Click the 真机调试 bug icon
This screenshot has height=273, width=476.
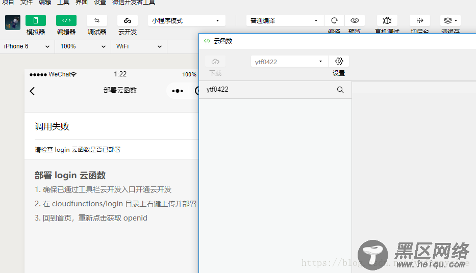click(387, 20)
